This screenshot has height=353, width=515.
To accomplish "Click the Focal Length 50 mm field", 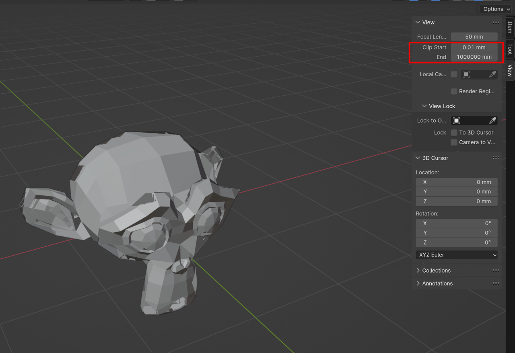I will coord(474,37).
